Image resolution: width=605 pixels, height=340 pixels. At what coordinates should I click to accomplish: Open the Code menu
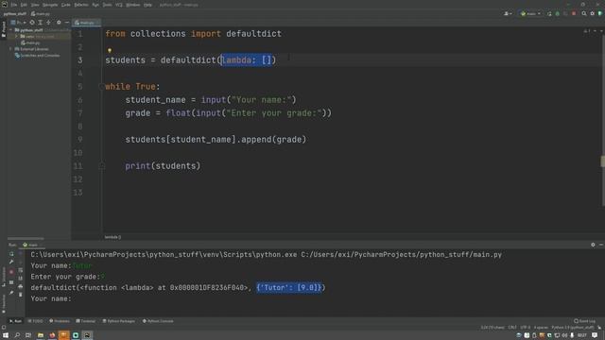tap(66, 5)
